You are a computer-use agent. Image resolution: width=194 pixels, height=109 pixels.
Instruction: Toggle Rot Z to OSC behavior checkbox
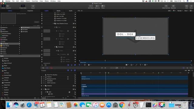coord(42,16)
